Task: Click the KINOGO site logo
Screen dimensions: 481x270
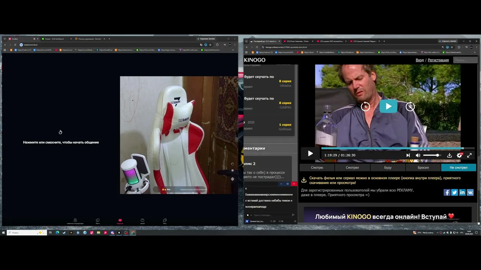Action: [x=255, y=60]
